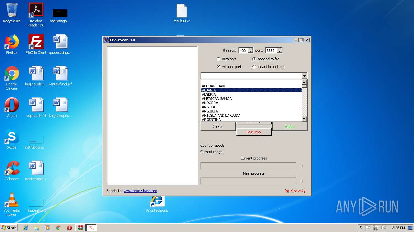Open the Recycle Bin desktop icon
Viewport: 414px width, 232px height.
click(12, 13)
